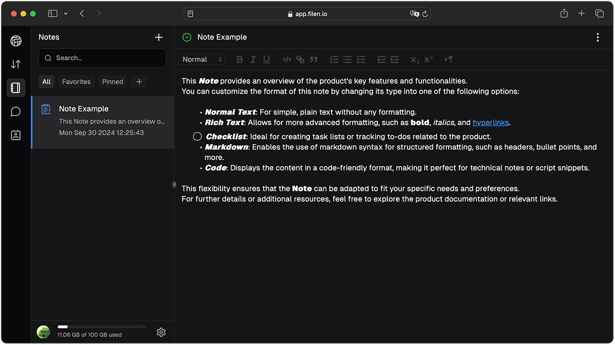This screenshot has height=345, width=615.
Task: Toggle superscript formatting
Action: coord(428,59)
